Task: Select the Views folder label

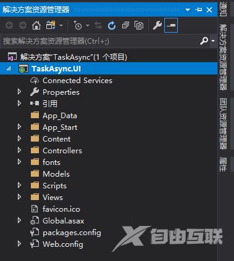Action: coord(52,198)
